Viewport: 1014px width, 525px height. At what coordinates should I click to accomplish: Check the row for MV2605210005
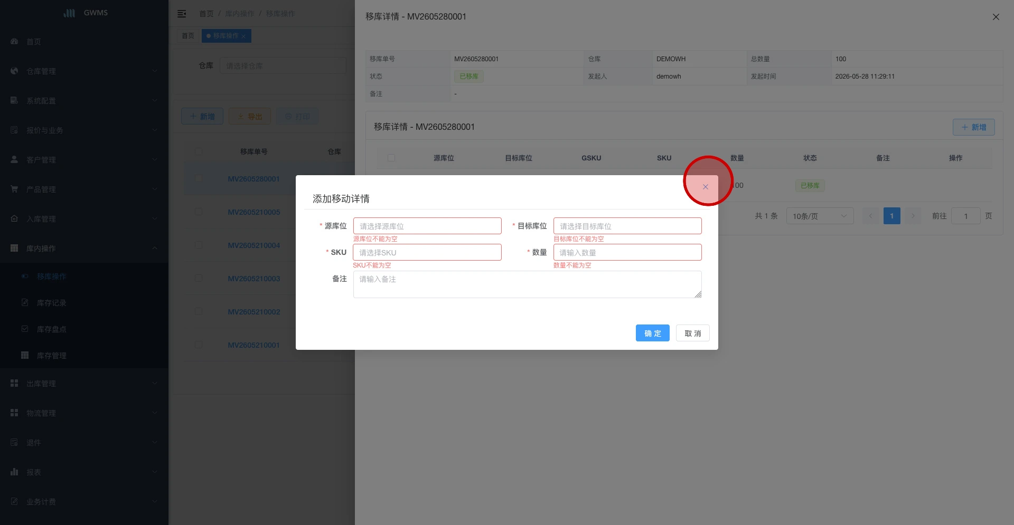pos(199,212)
